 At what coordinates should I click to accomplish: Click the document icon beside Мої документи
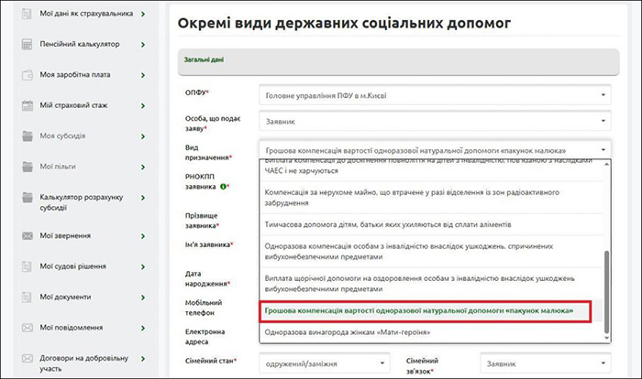click(27, 298)
